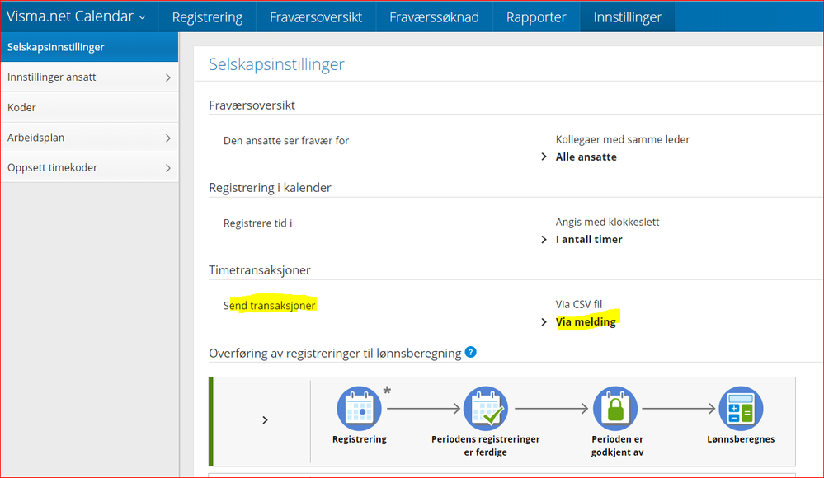Click the blue help question mark icon
This screenshot has height=478, width=824.
[x=471, y=352]
